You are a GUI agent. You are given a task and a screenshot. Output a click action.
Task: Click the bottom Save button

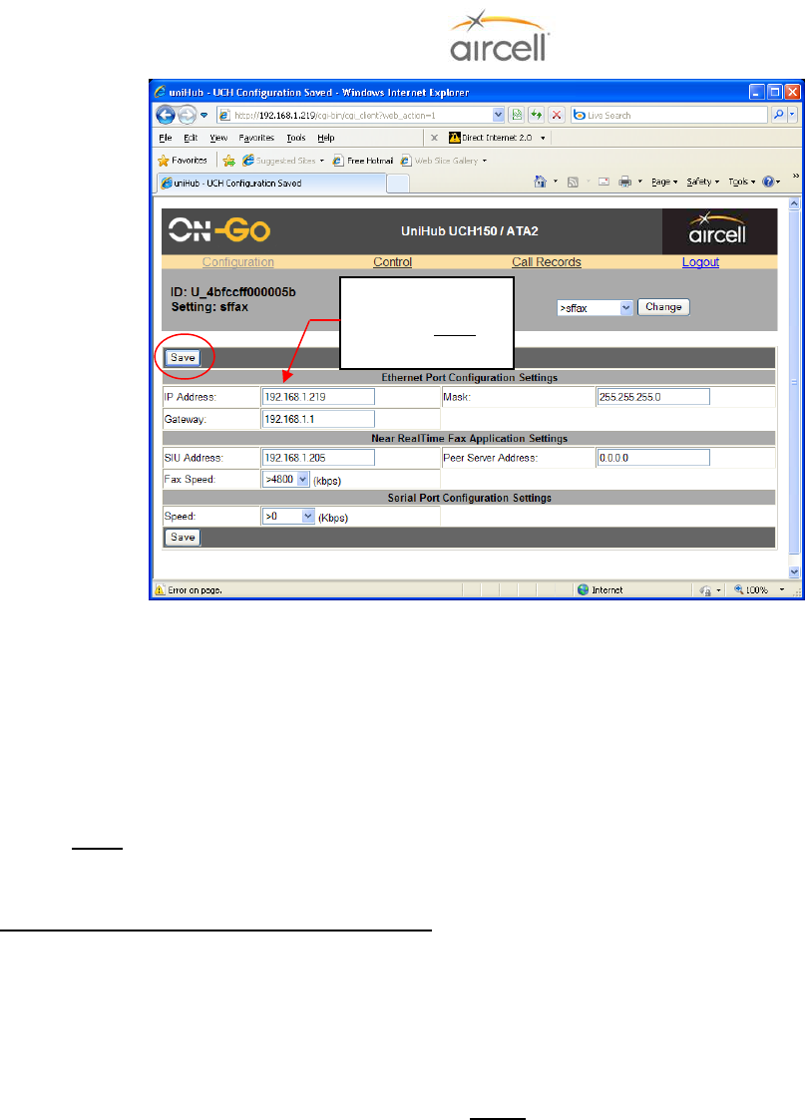pyautogui.click(x=183, y=538)
